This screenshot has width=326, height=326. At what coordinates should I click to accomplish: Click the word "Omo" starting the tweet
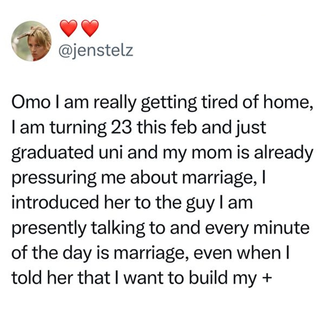pyautogui.click(x=30, y=103)
